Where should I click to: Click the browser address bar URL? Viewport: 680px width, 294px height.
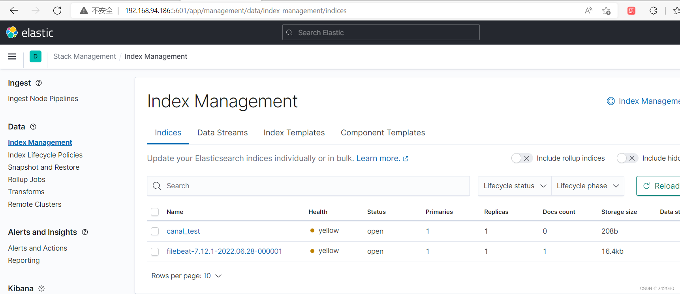coord(236,11)
